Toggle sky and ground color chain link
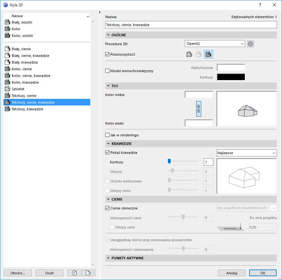 (x=199, y=109)
